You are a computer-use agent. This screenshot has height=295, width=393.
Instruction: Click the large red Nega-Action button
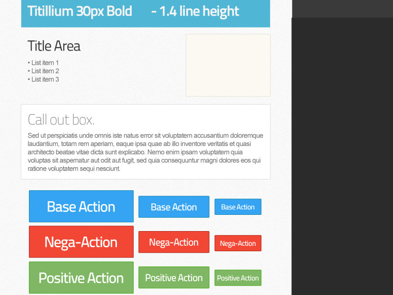pyautogui.click(x=81, y=241)
